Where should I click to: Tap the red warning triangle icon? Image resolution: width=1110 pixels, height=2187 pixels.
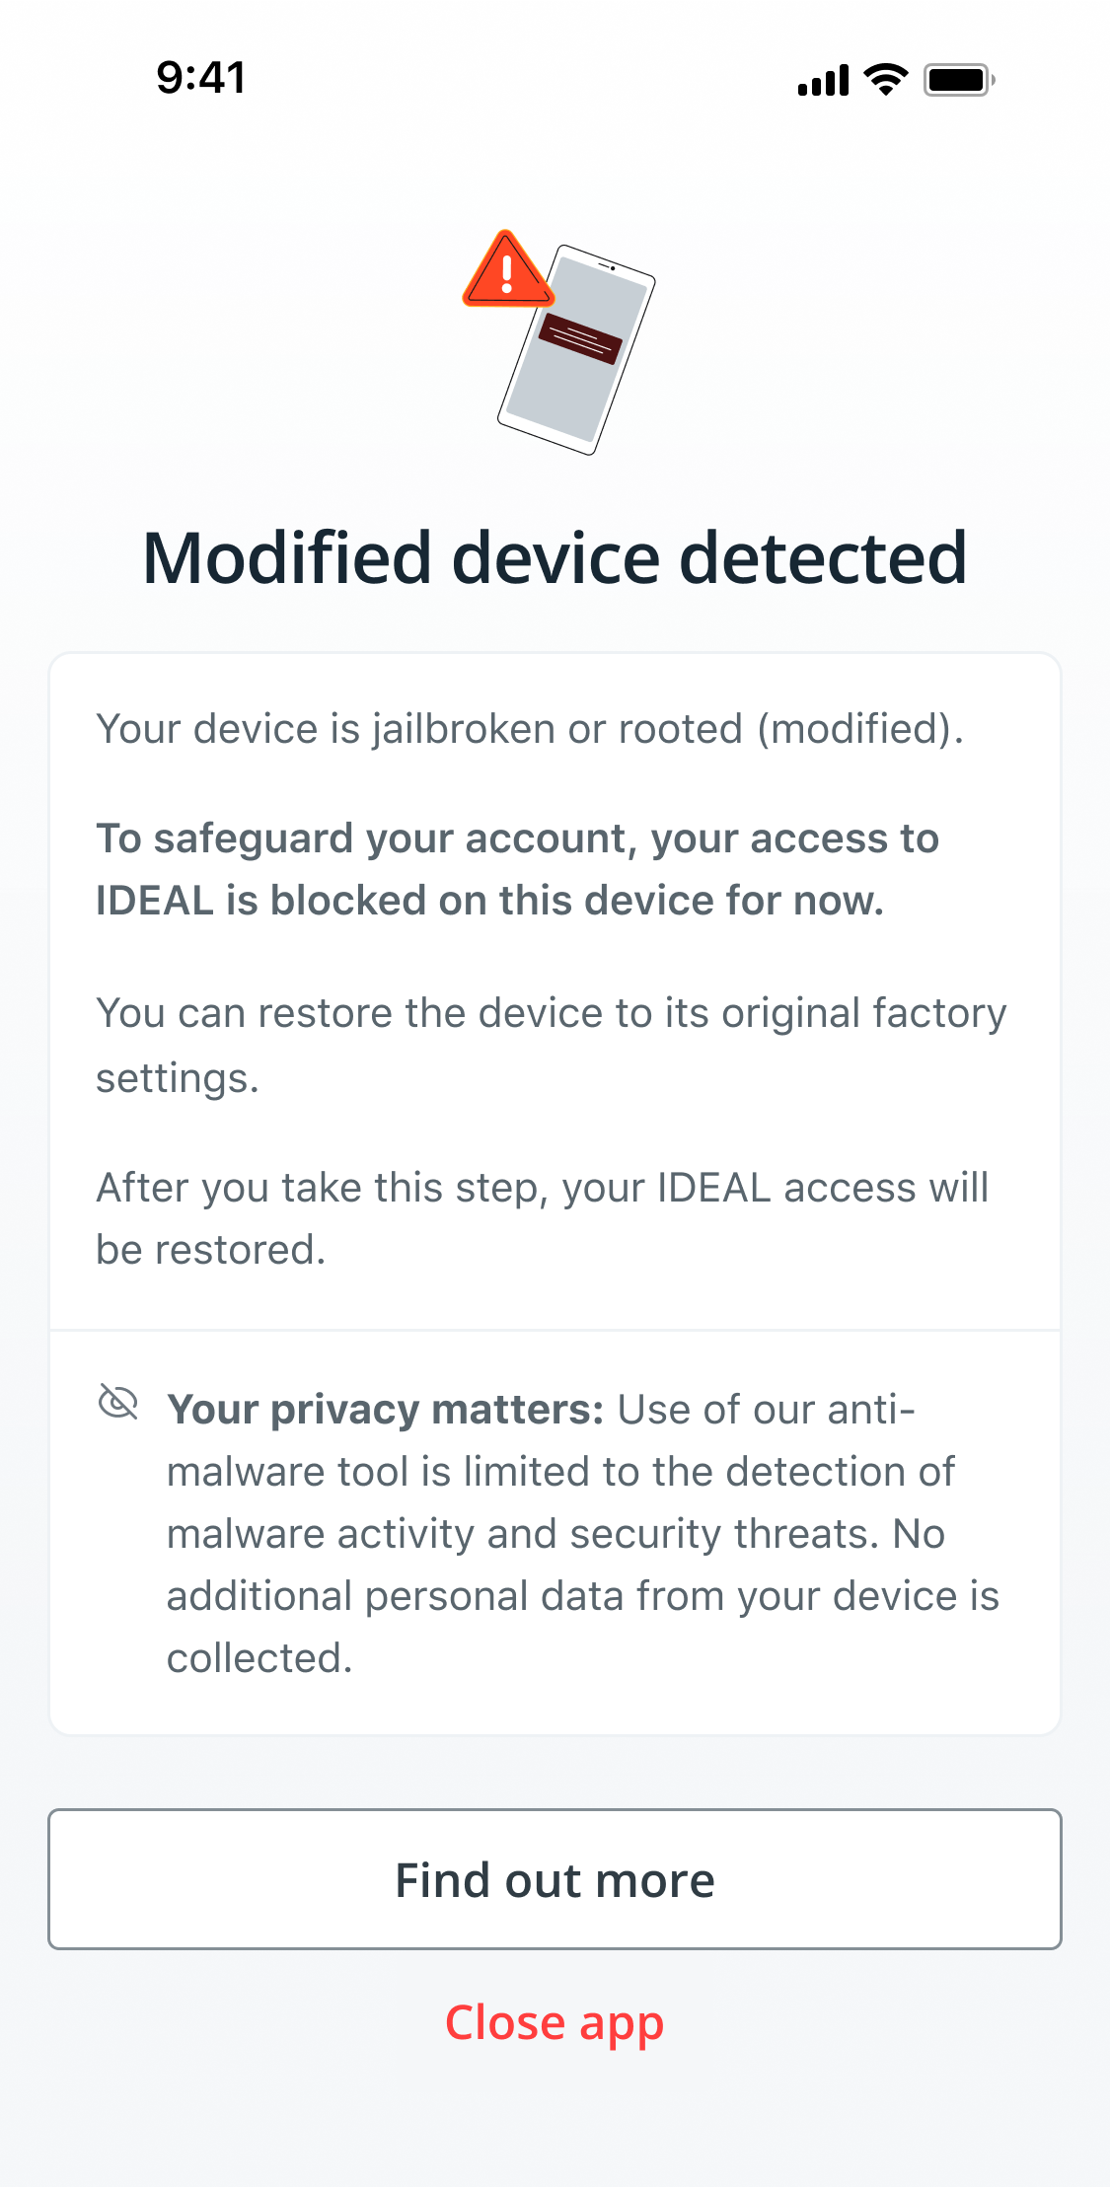pyautogui.click(x=507, y=269)
